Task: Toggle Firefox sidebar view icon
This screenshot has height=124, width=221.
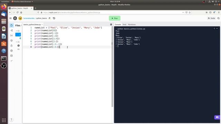Action: click(210, 12)
